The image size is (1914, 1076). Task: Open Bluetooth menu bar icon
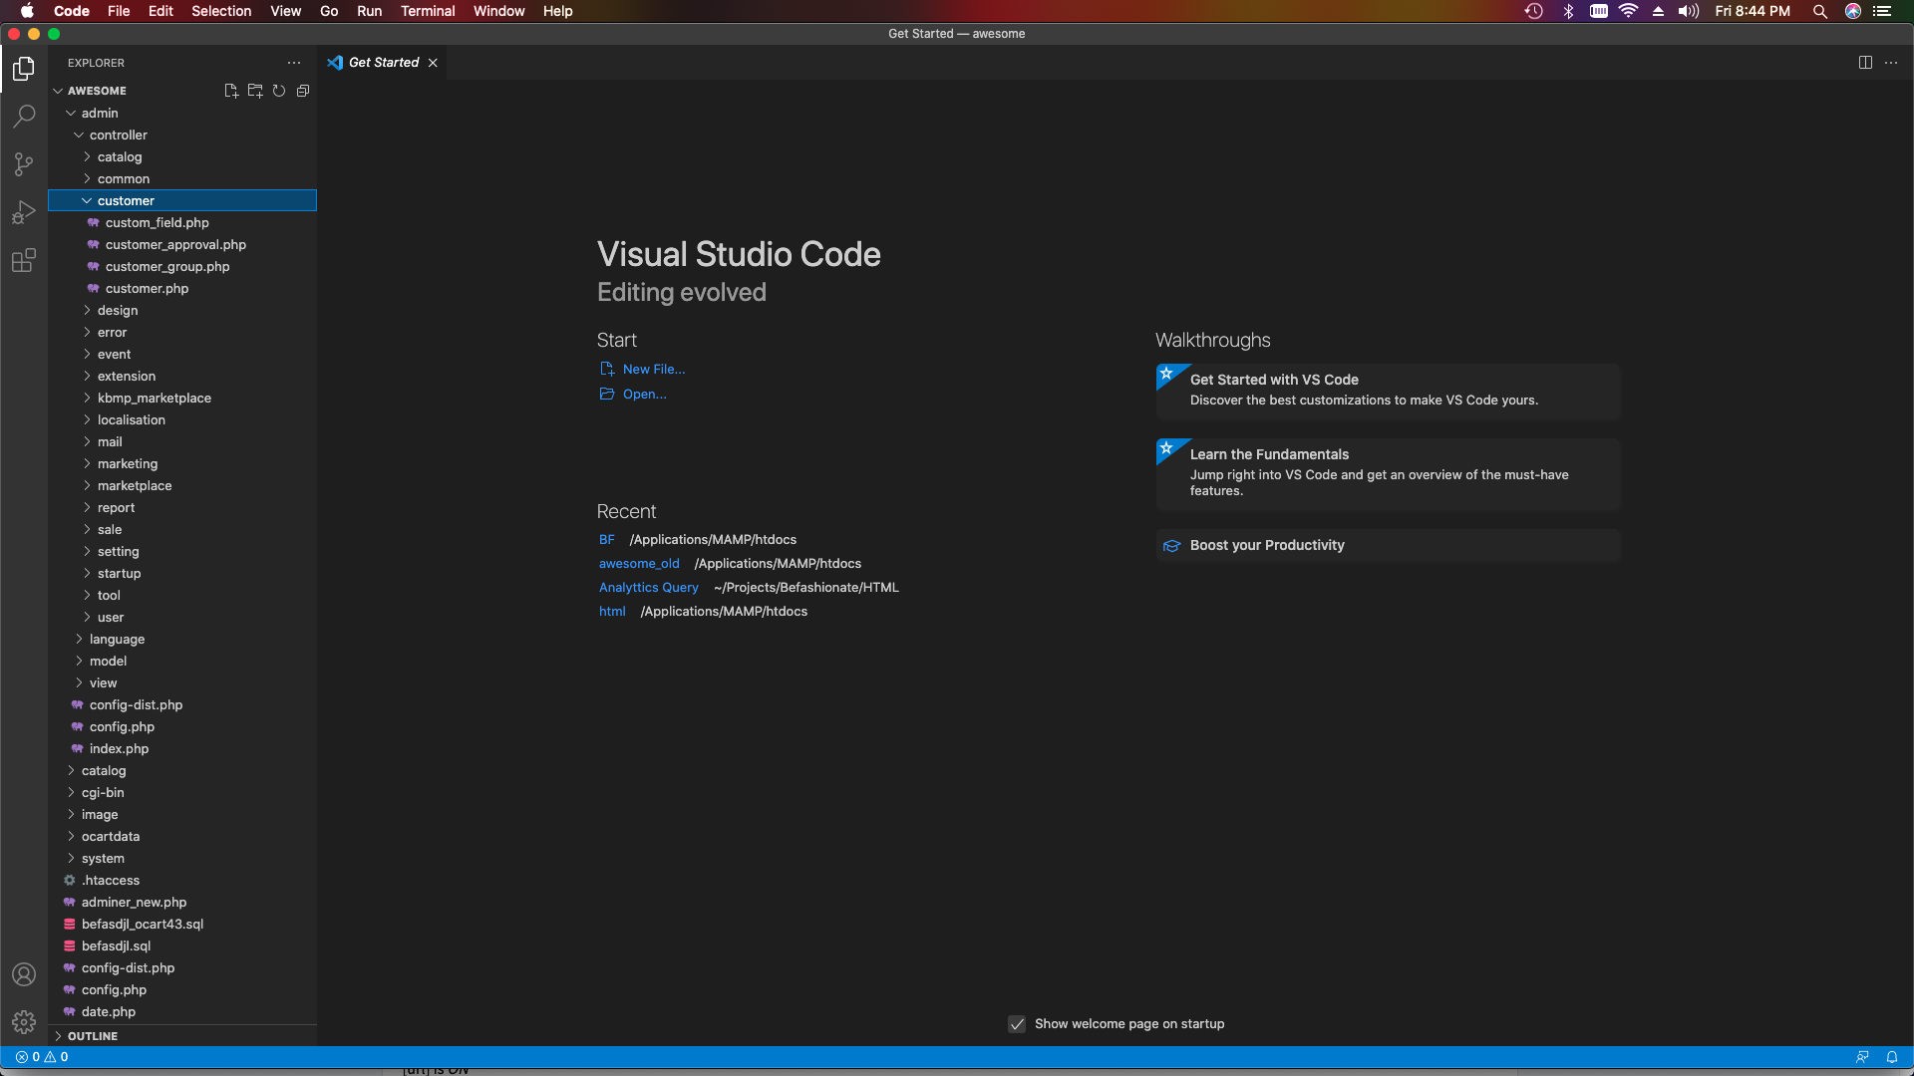pos(1568,11)
